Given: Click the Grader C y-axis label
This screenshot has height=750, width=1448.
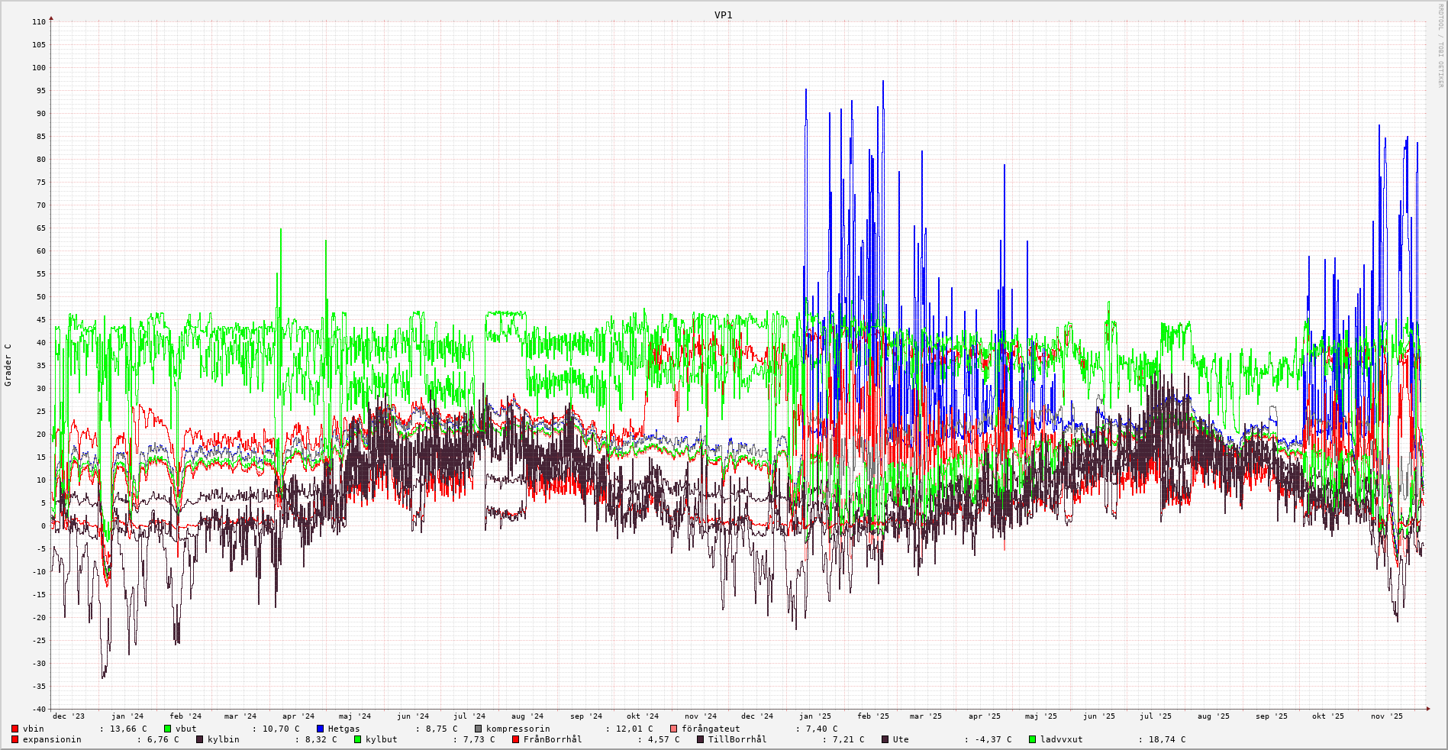Looking at the screenshot, I should pos(8,364).
